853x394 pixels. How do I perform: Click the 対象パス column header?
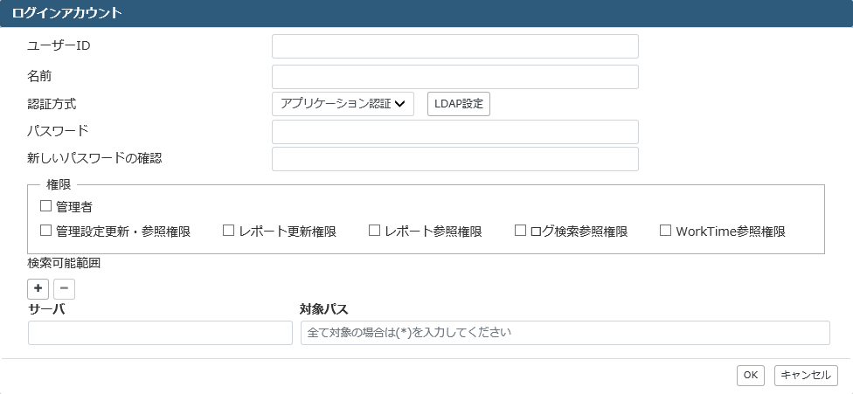(x=324, y=310)
